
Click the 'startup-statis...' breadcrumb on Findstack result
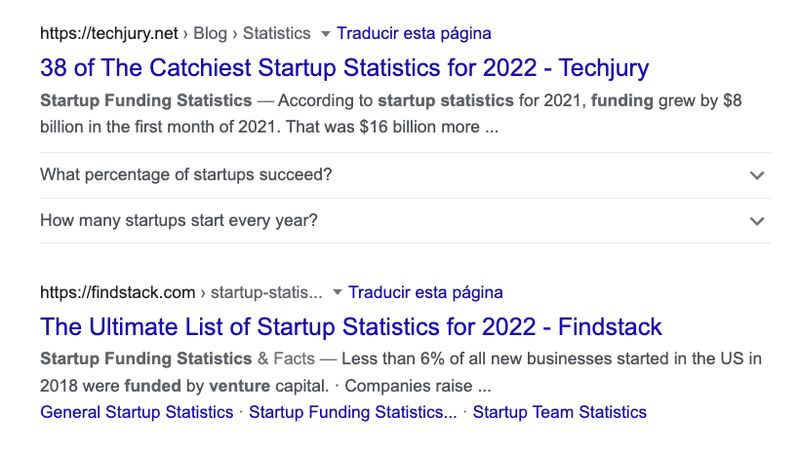(266, 292)
